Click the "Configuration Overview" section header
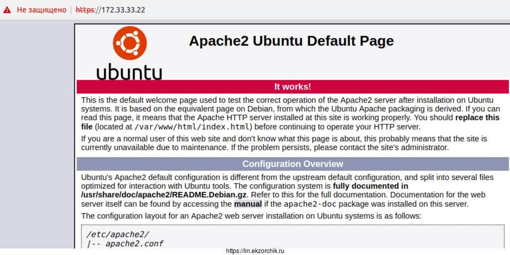This screenshot has height=255, width=510. coord(292,164)
